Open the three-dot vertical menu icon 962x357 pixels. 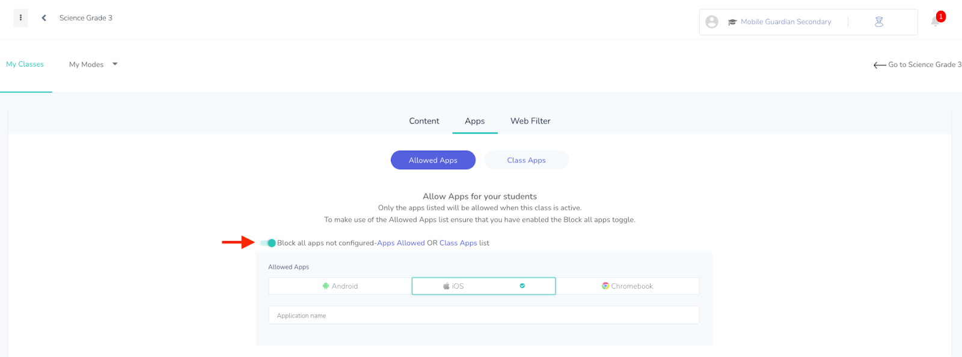pos(20,18)
